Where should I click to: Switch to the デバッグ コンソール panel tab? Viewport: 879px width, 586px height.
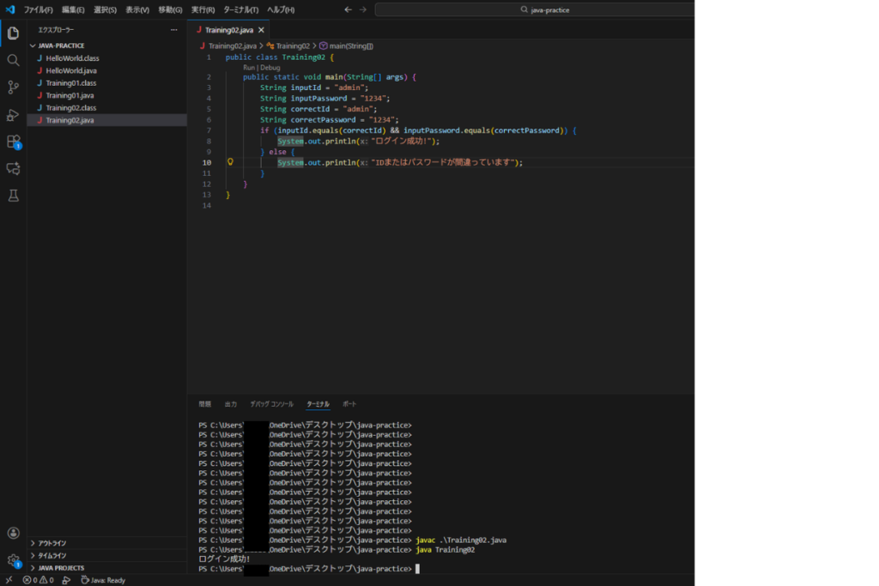click(x=271, y=403)
